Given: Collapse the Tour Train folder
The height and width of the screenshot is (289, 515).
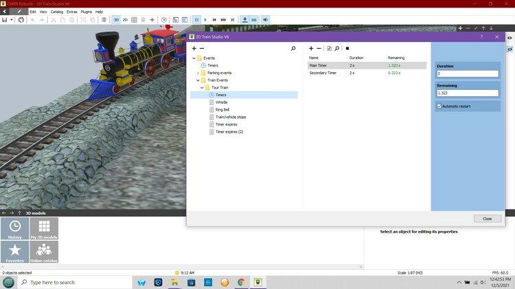Looking at the screenshot, I should [x=202, y=88].
